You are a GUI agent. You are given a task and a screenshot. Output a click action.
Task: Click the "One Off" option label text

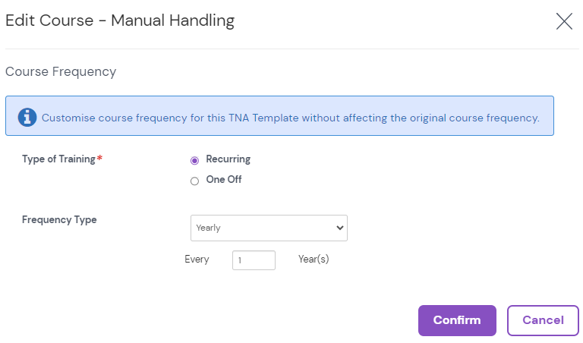point(224,180)
